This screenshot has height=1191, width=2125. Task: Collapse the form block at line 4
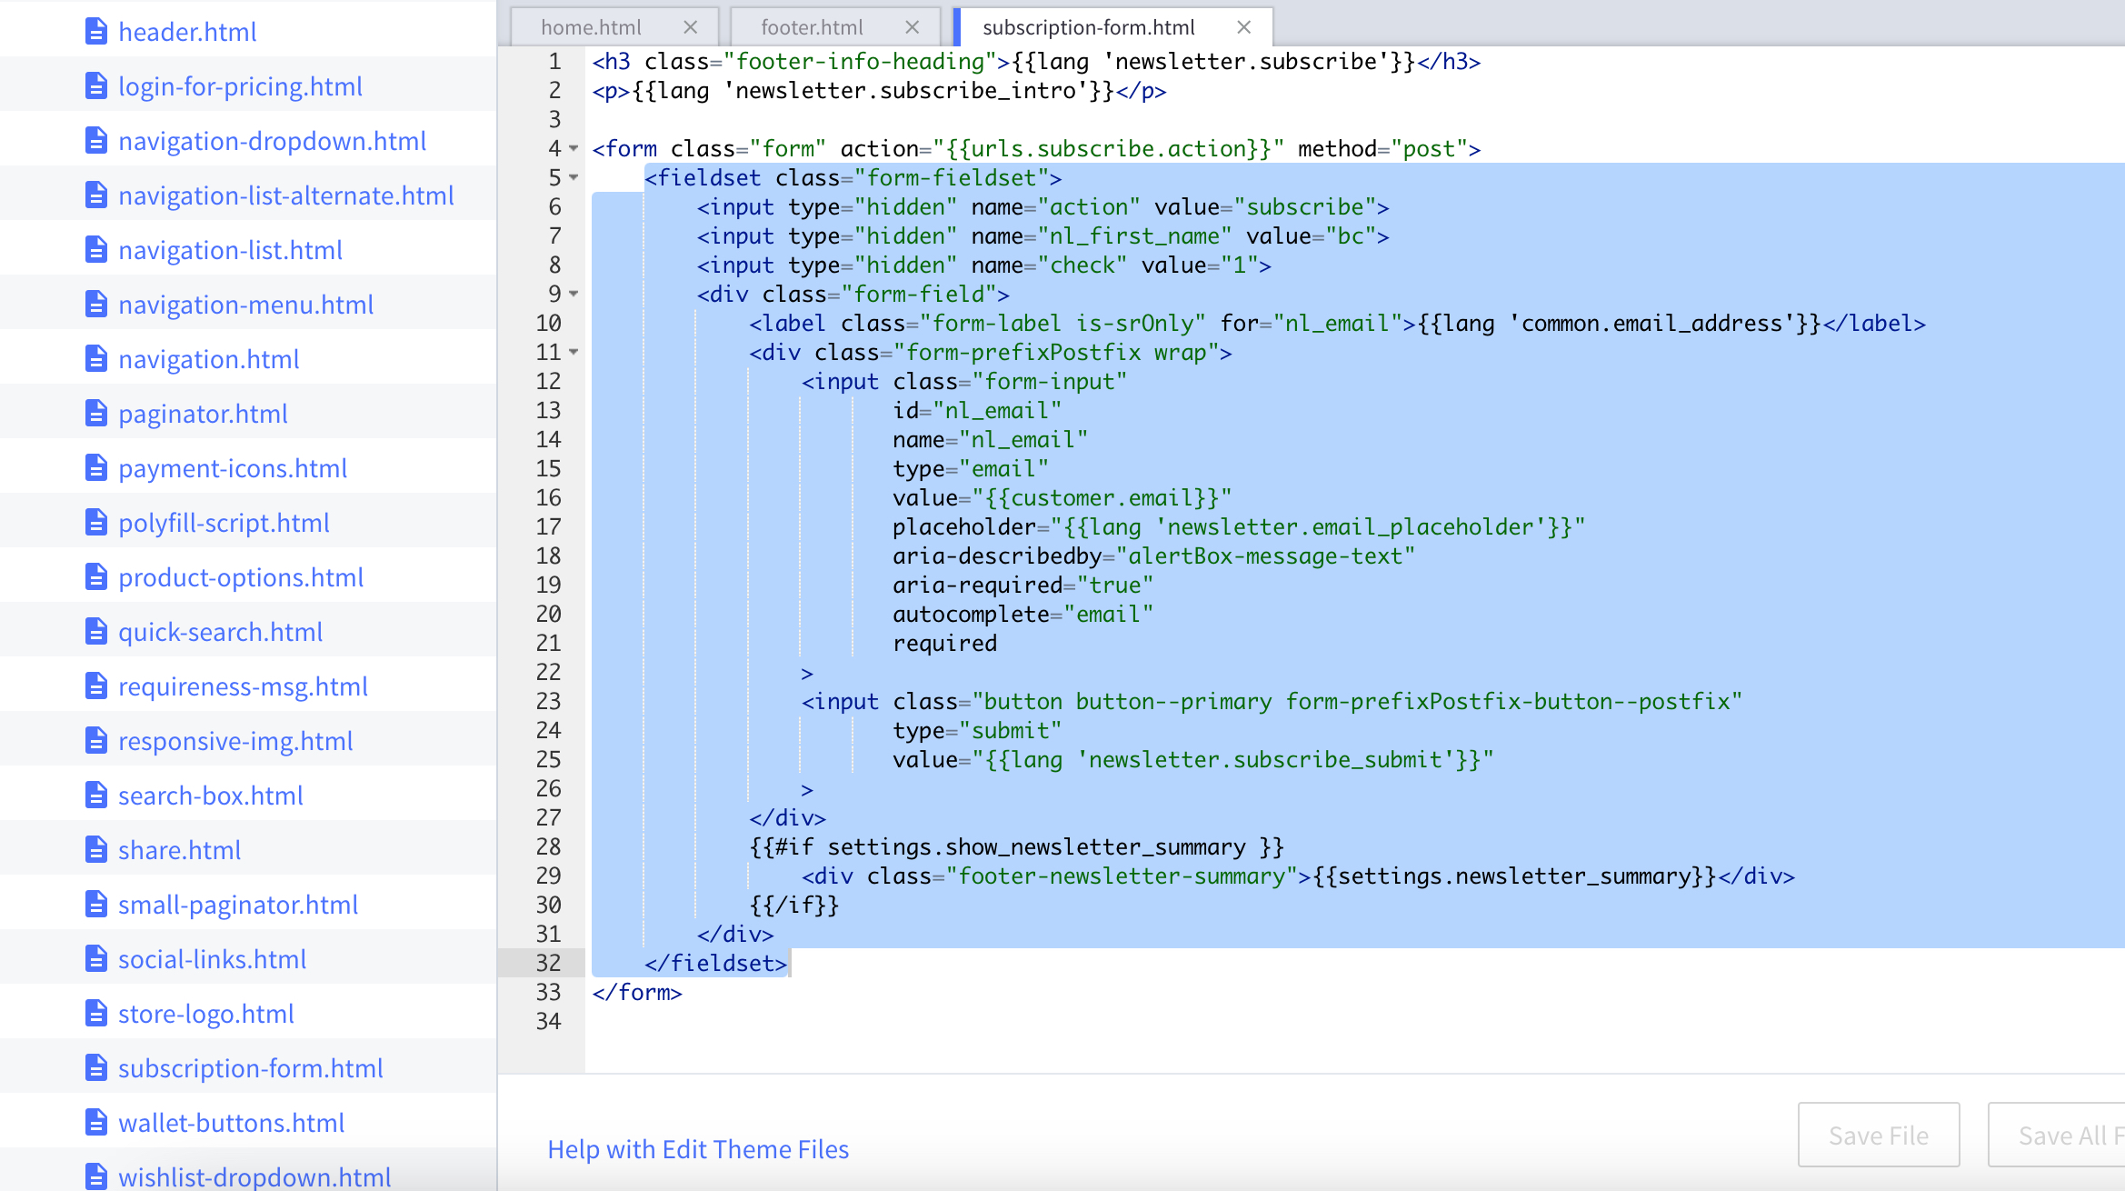[x=574, y=148]
